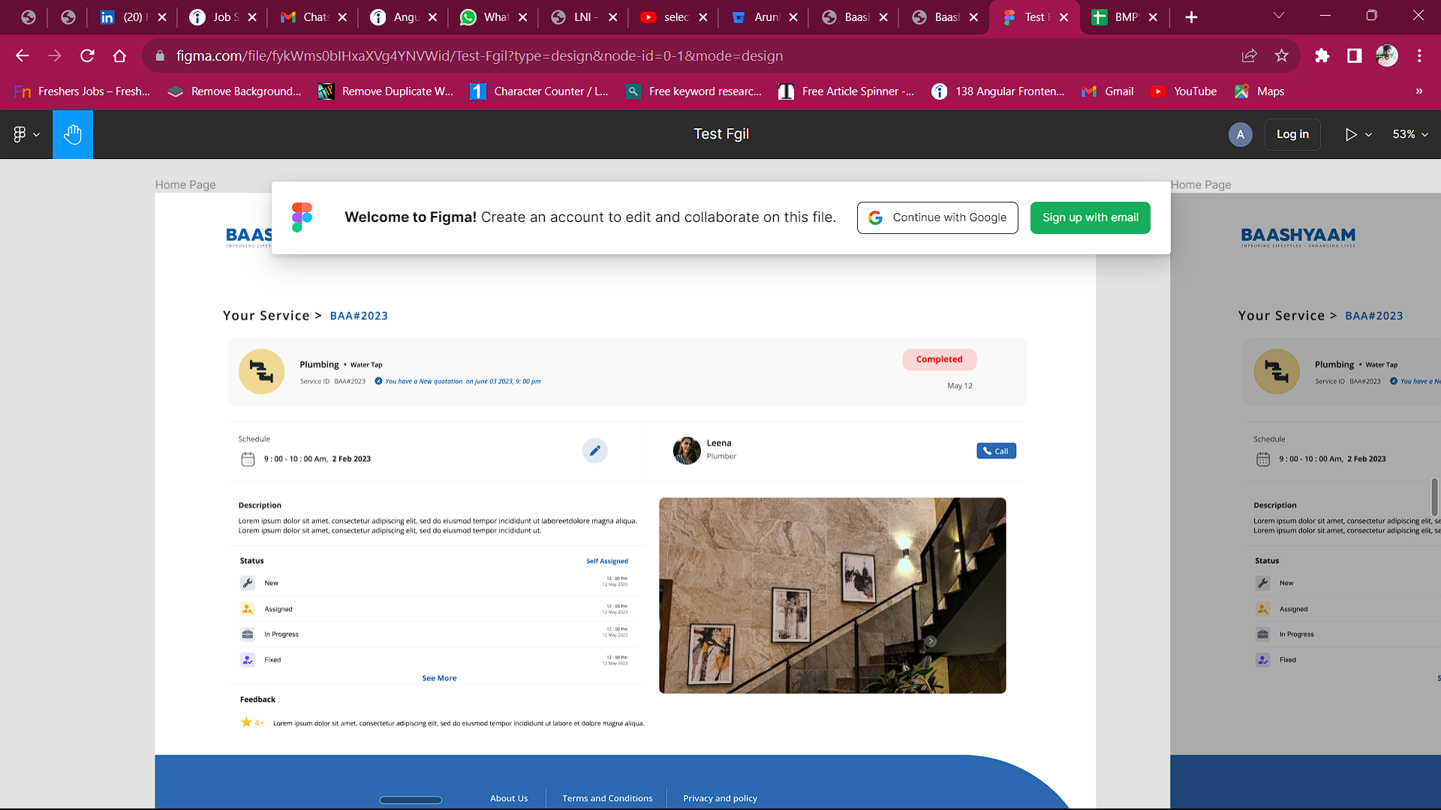Click the user avatar A icon
This screenshot has width=1441, height=810.
tap(1240, 134)
